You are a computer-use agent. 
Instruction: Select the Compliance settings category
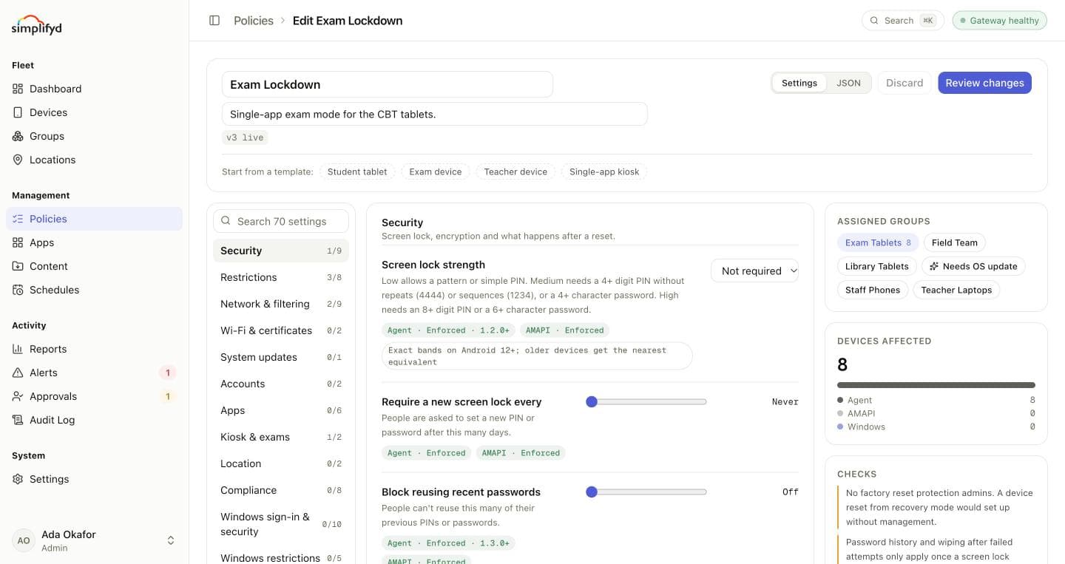[x=281, y=490]
